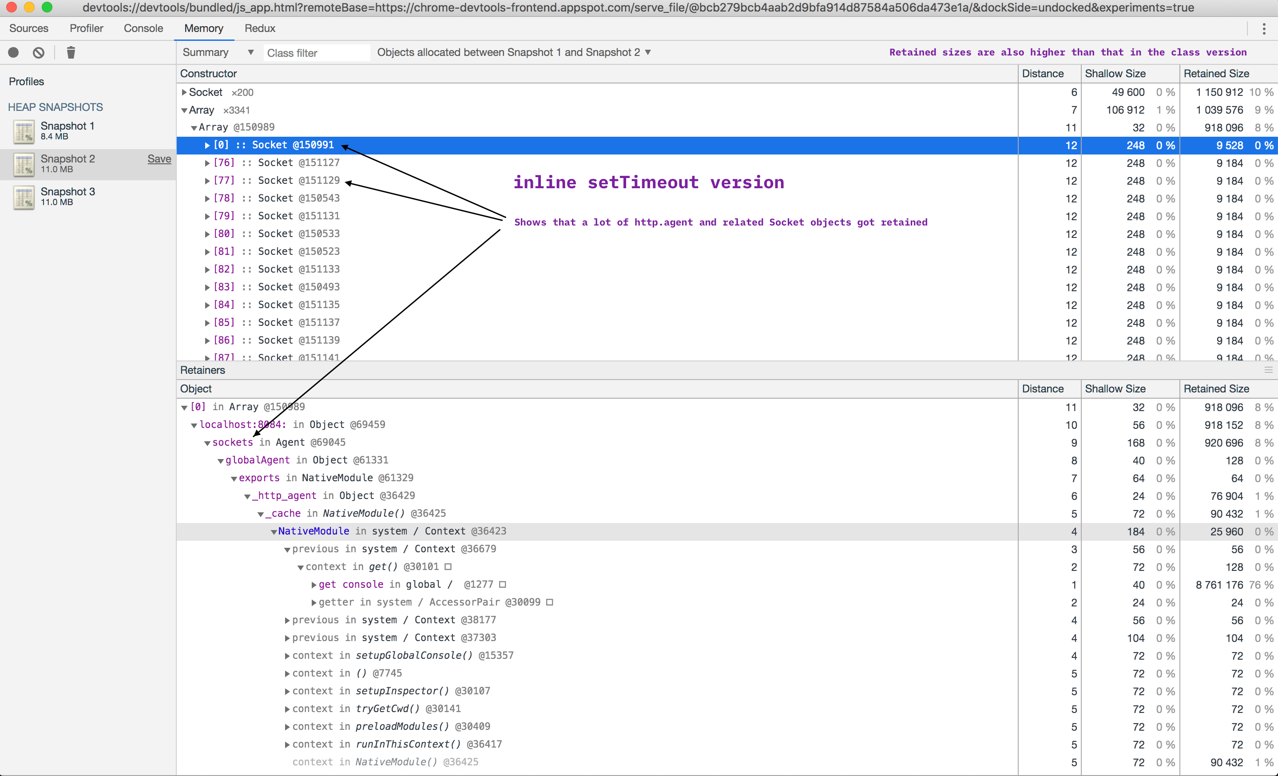Click the Profiles sidebar heading
The height and width of the screenshot is (776, 1278).
[27, 81]
